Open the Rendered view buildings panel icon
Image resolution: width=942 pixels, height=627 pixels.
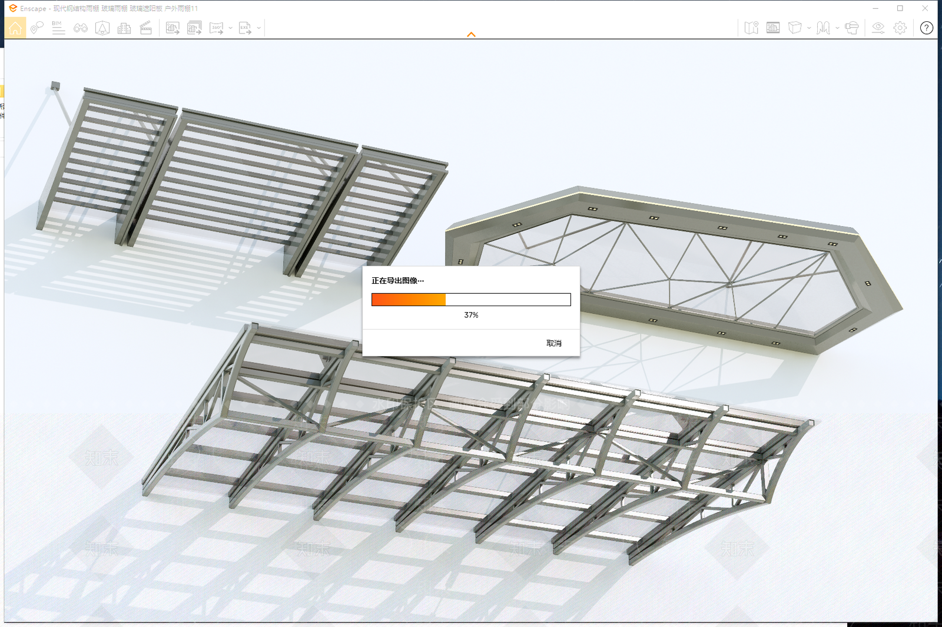773,28
